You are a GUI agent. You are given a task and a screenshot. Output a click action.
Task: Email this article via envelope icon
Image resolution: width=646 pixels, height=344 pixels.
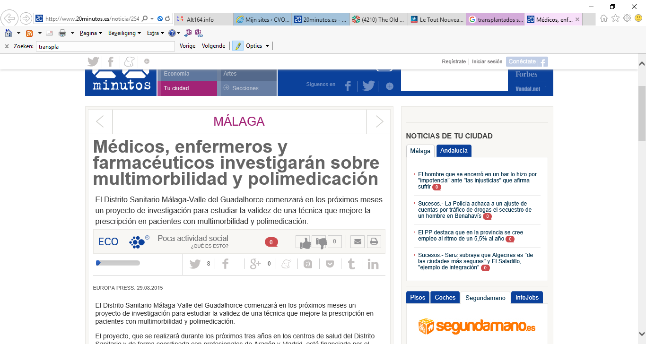click(358, 242)
